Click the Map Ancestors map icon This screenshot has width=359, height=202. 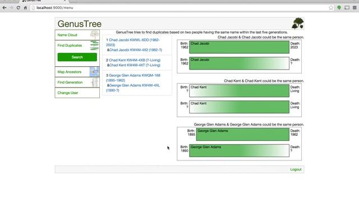(x=94, y=72)
